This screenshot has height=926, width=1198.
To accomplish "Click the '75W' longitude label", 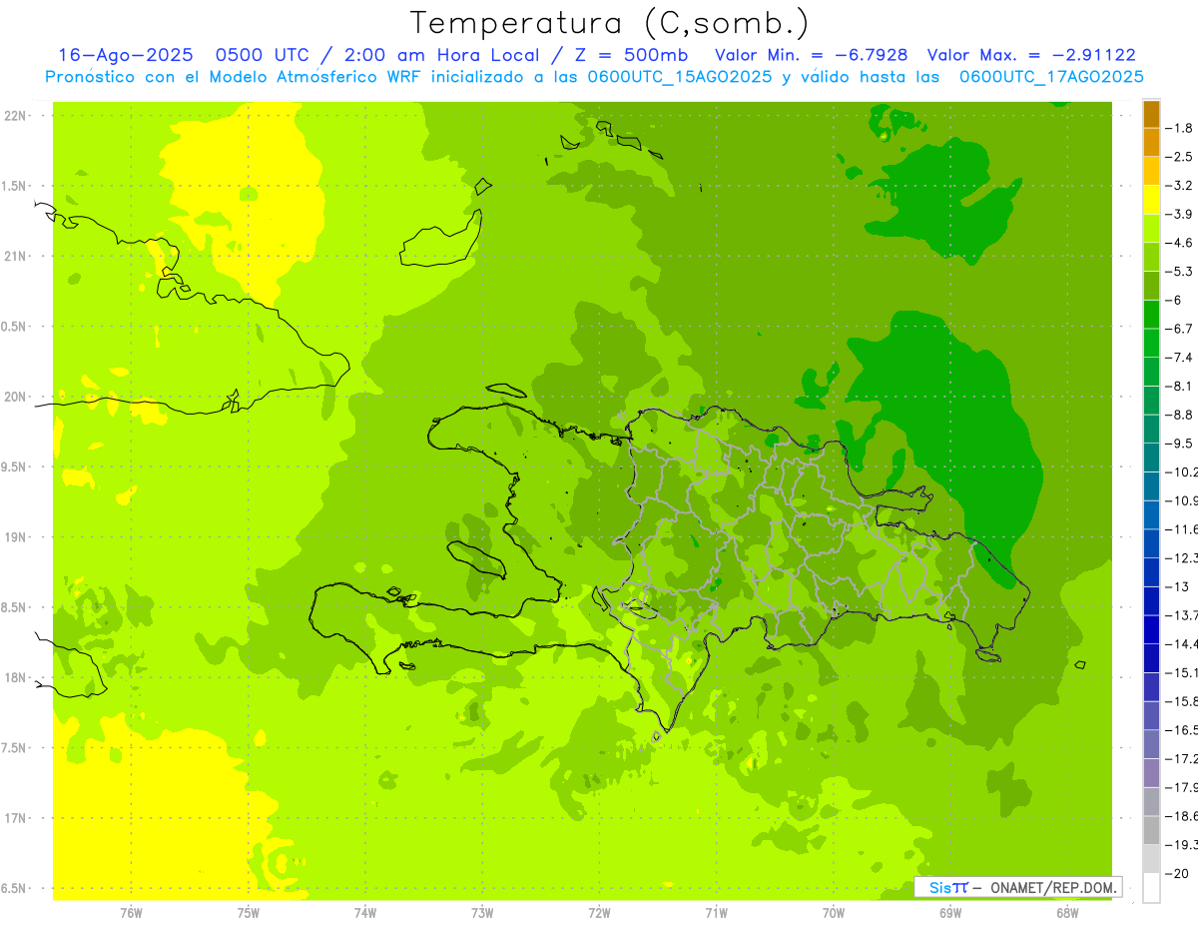I will coord(248,912).
